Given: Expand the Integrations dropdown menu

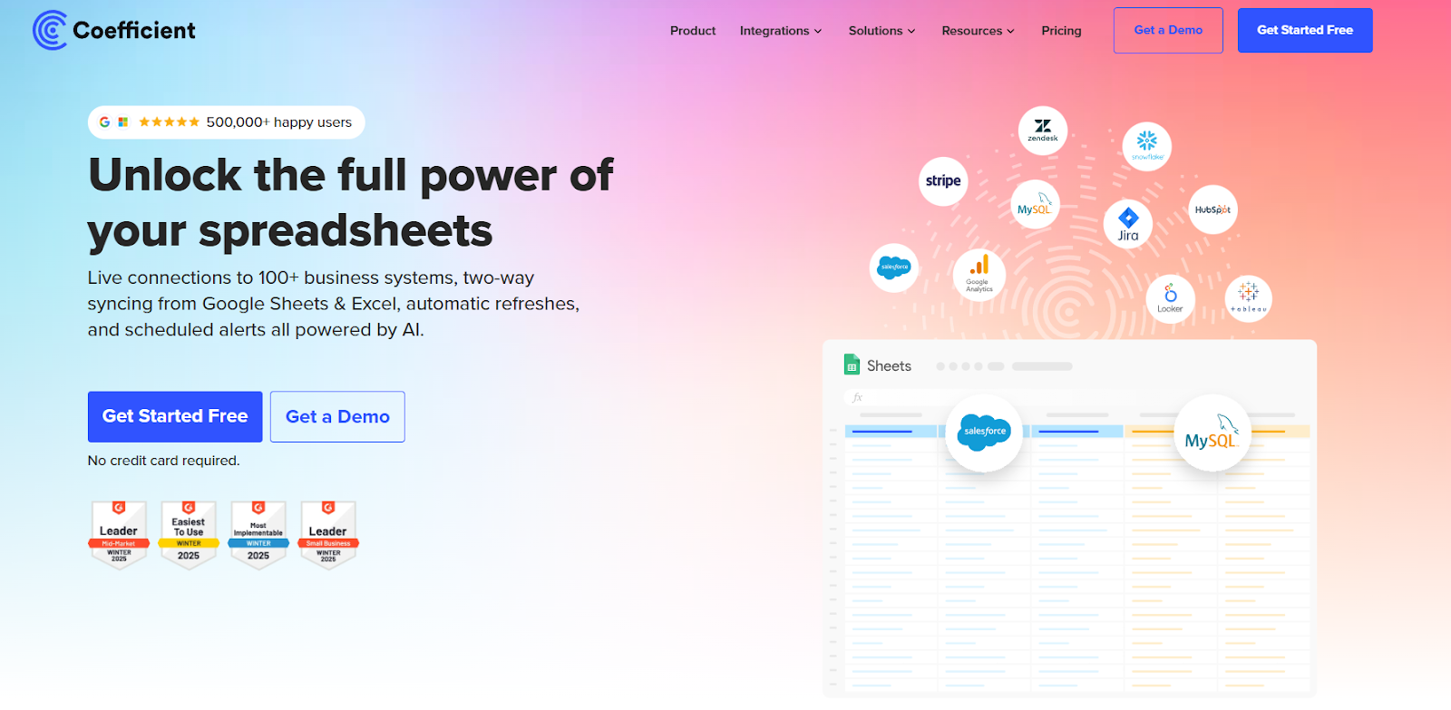Looking at the screenshot, I should click(781, 31).
